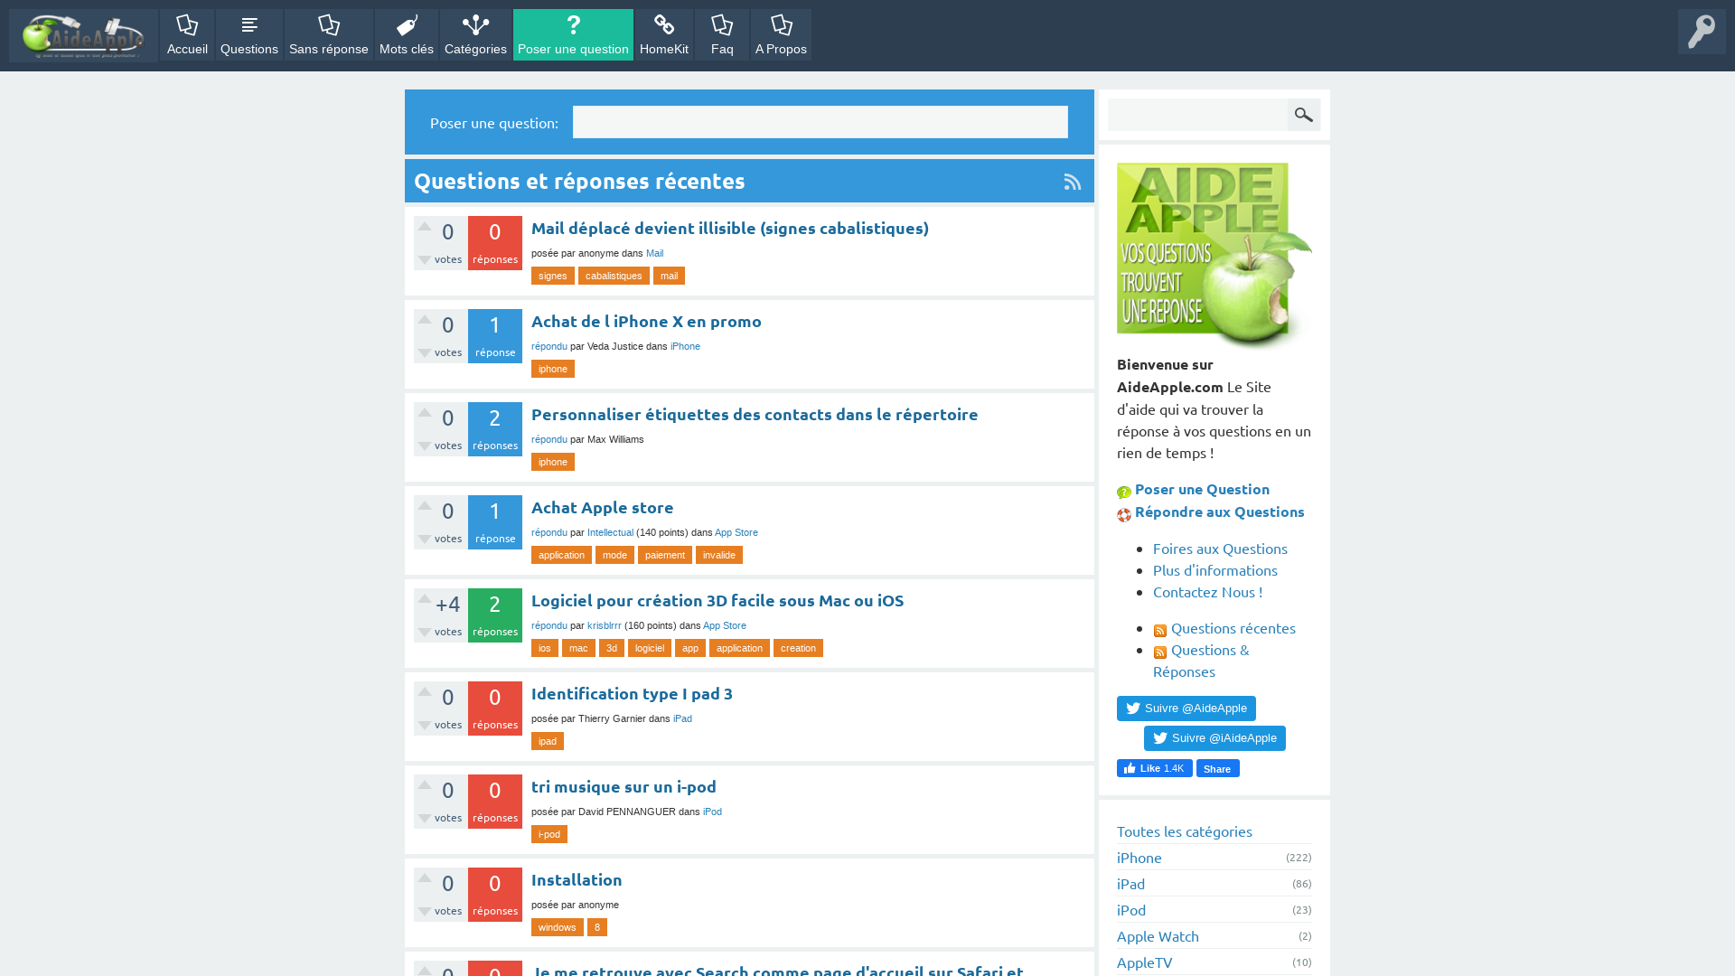
Task: Open the login key icon
Action: (x=1702, y=32)
